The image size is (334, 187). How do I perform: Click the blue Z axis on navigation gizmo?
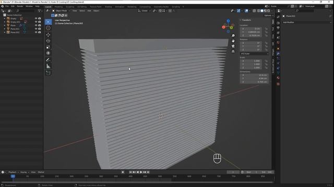tap(228, 21)
